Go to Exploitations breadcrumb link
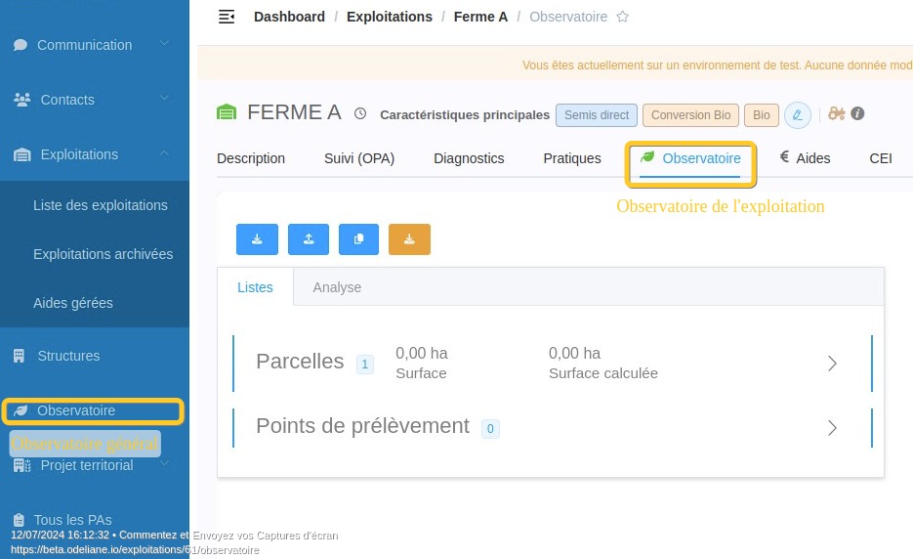913x559 pixels. pyautogui.click(x=390, y=17)
